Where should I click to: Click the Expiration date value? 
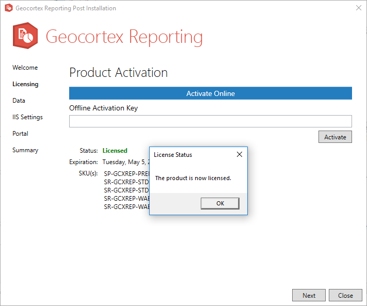point(125,162)
